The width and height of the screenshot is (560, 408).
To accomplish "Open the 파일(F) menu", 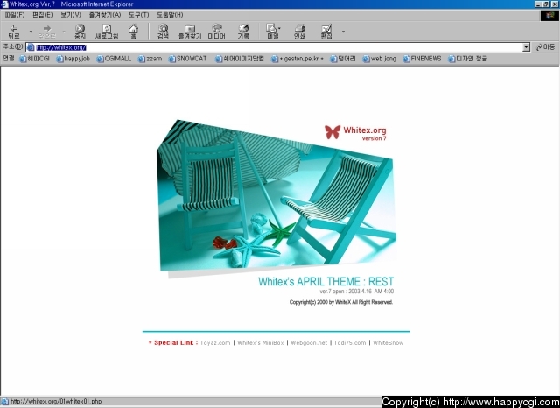I will [x=15, y=15].
